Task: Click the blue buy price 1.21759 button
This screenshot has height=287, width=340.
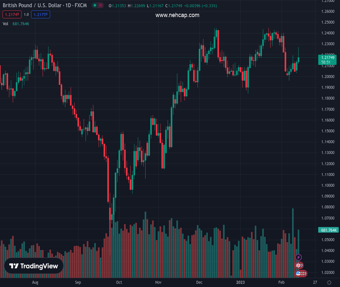Action: coord(40,14)
